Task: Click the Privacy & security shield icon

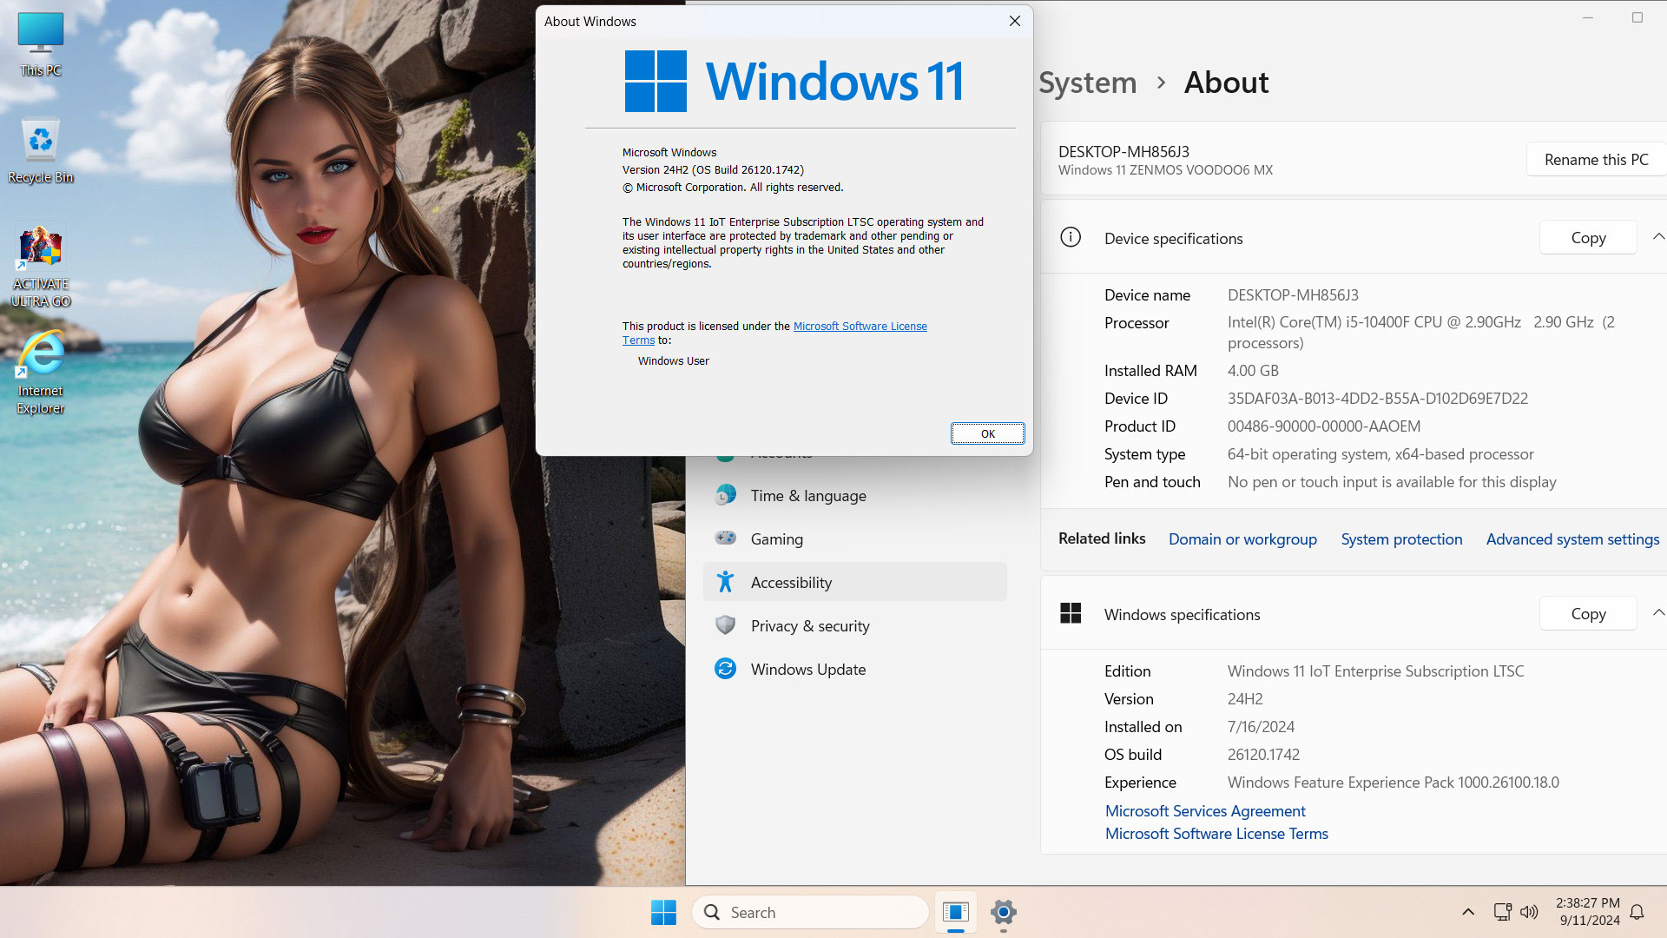Action: pyautogui.click(x=726, y=625)
